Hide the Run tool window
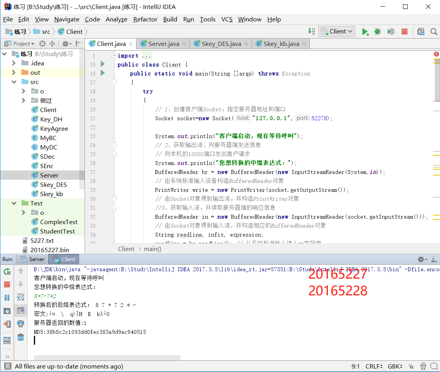 [434, 260]
